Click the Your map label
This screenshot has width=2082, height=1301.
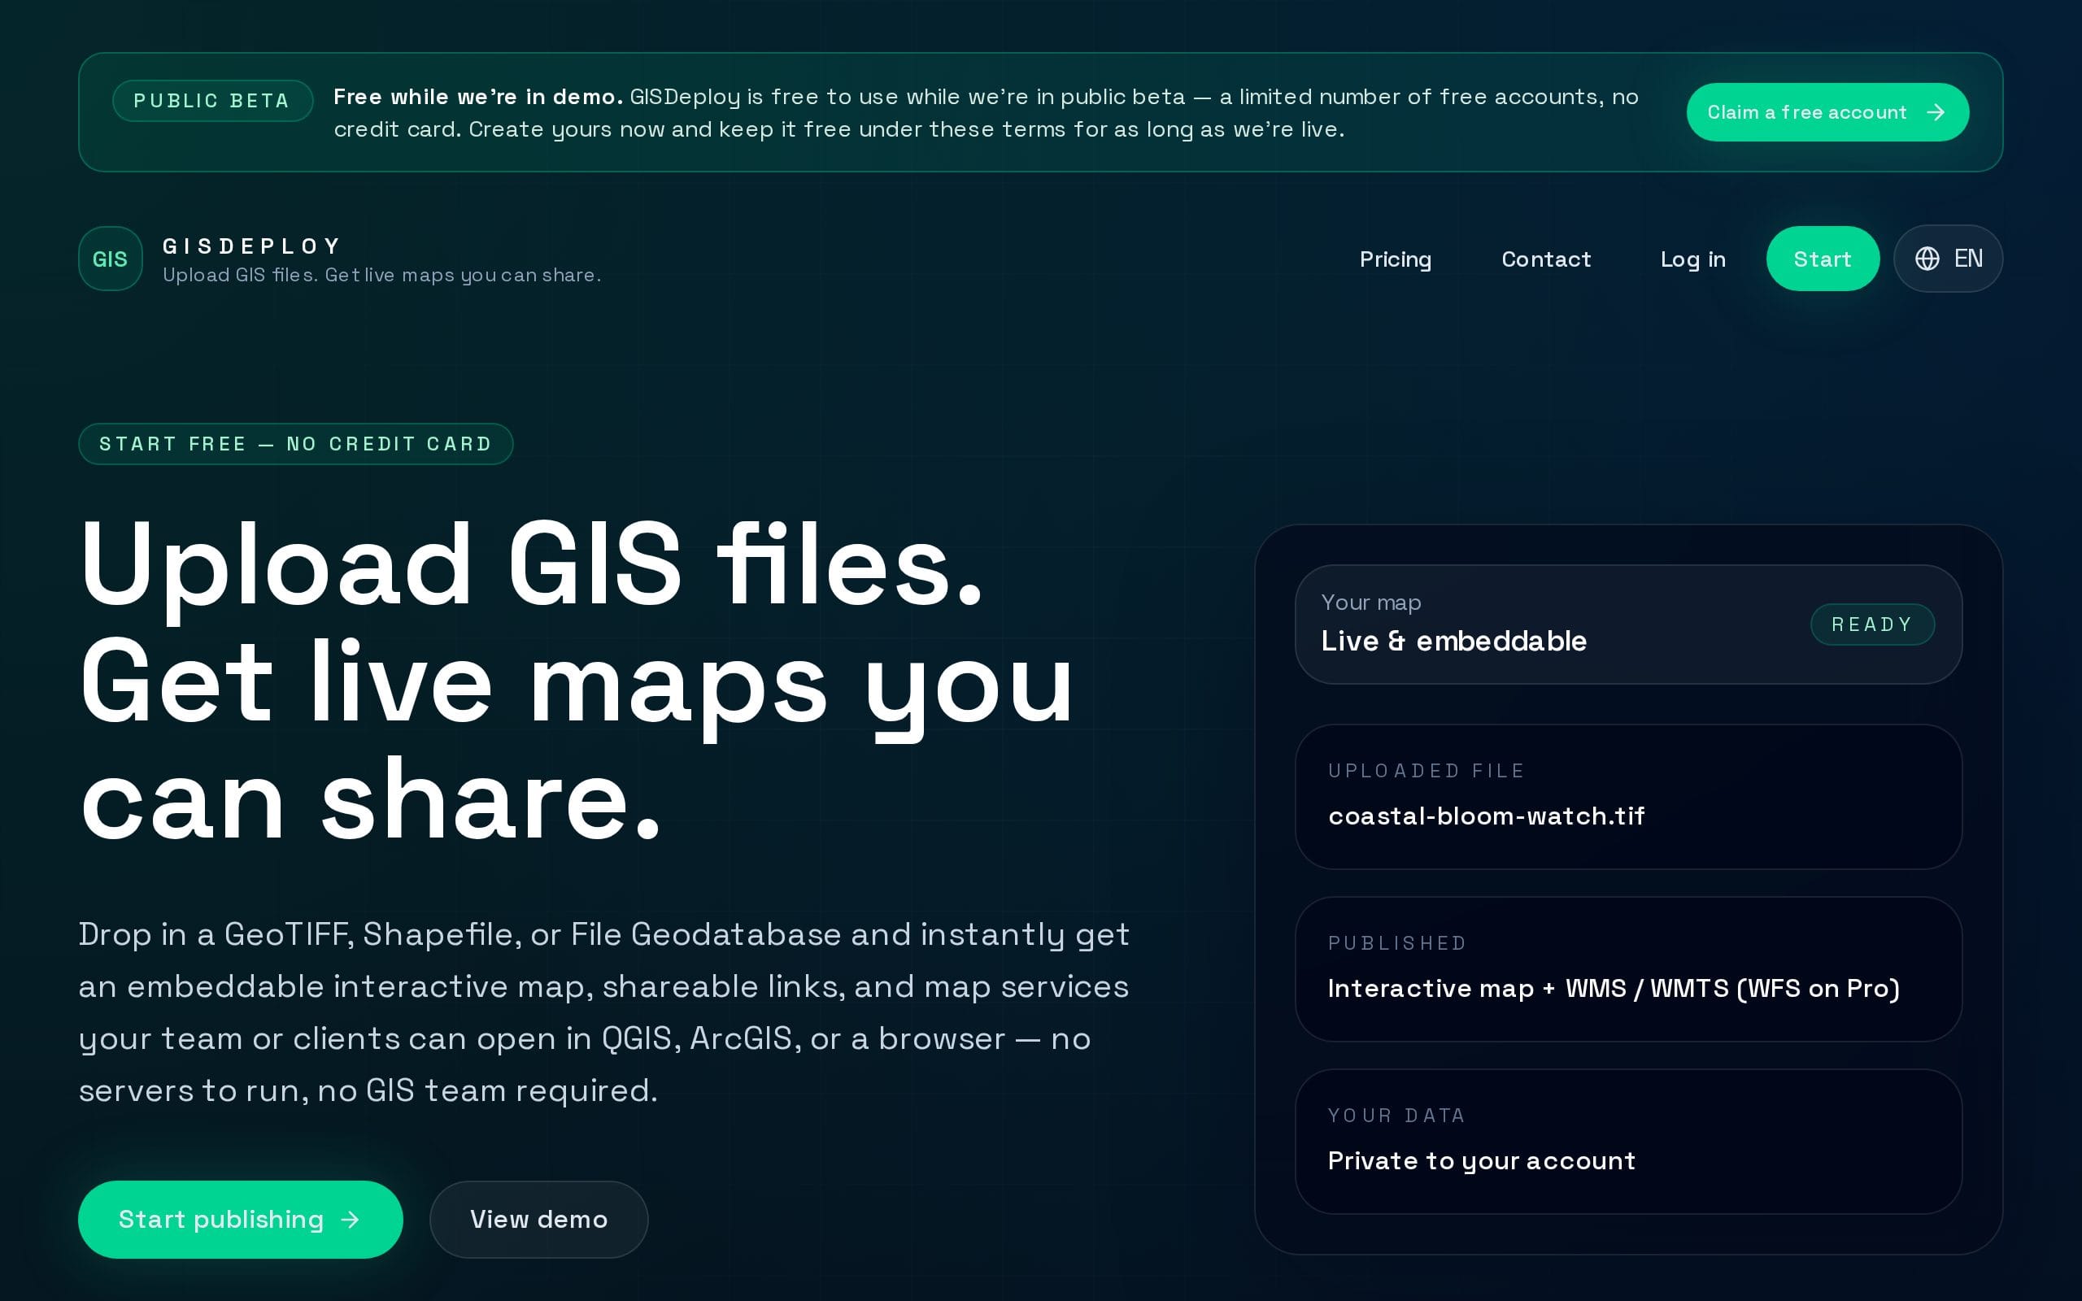pyautogui.click(x=1370, y=603)
